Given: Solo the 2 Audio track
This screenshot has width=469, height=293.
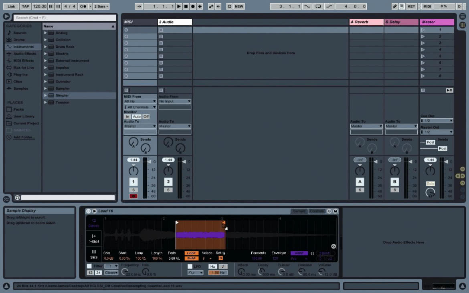Looking at the screenshot, I should coord(168,190).
